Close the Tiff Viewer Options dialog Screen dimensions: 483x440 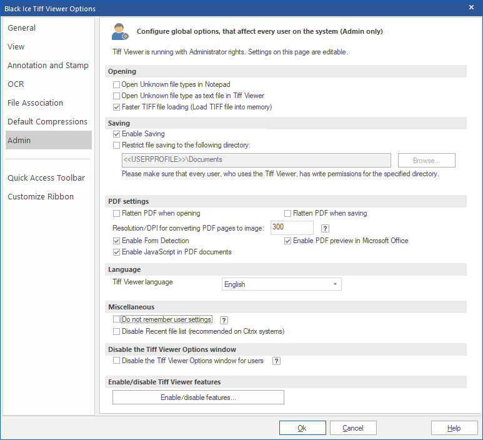[471, 7]
